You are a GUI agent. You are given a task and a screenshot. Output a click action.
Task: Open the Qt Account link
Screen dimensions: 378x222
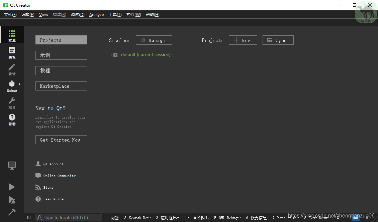pos(50,164)
